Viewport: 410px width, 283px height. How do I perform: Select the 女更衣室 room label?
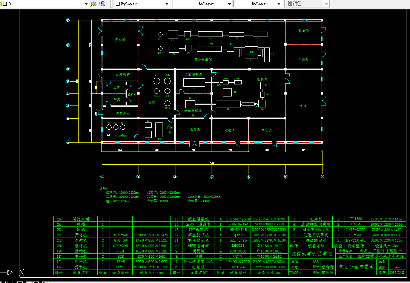(122, 75)
